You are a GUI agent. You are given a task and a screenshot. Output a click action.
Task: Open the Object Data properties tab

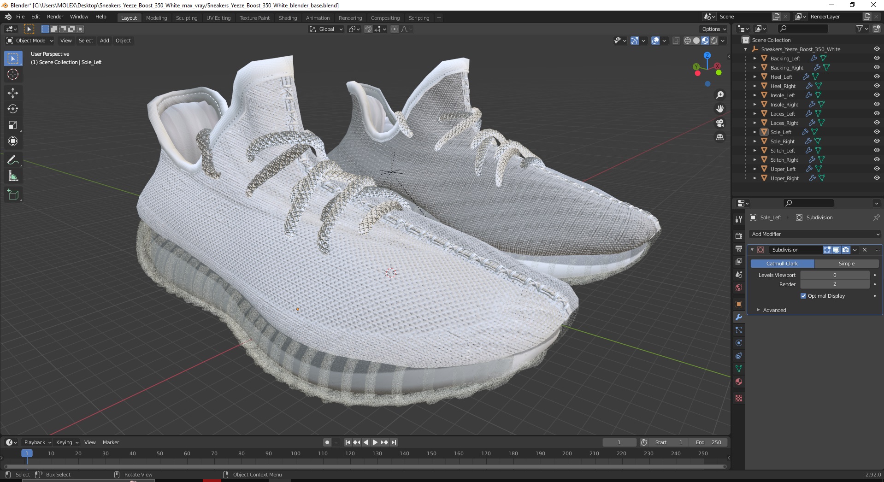point(739,369)
